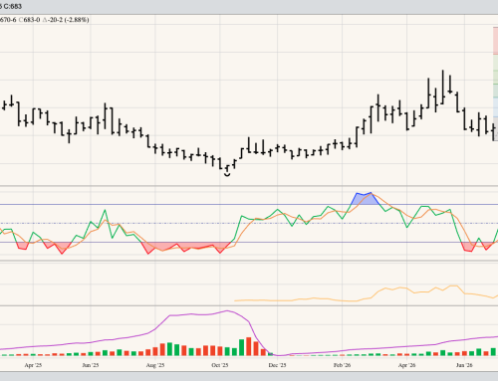Click the "Aug '25" date axis label
The width and height of the screenshot is (498, 381).
click(x=155, y=365)
